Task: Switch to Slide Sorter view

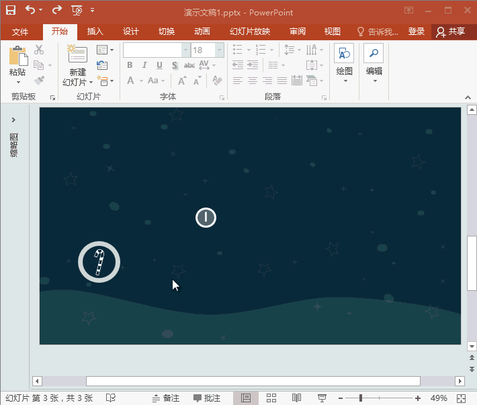Action: [x=271, y=398]
